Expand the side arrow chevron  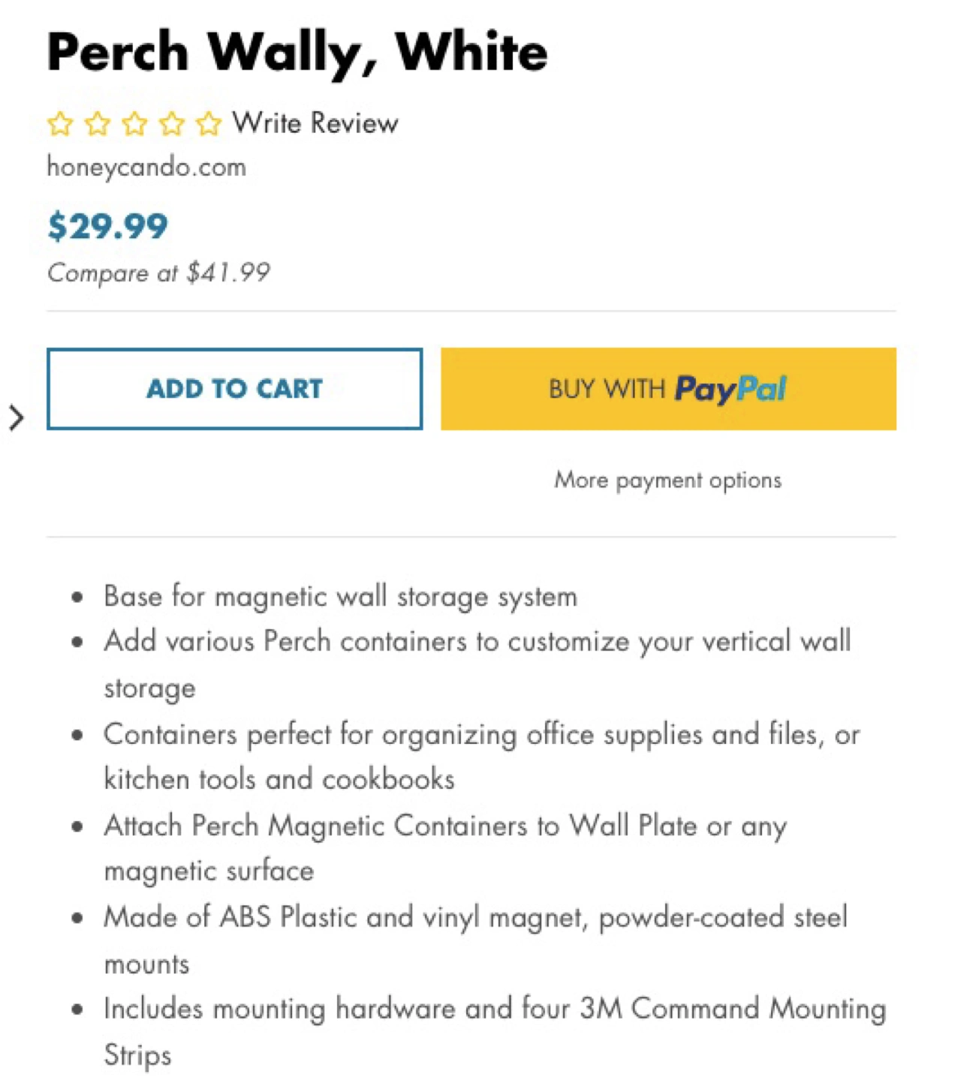click(17, 417)
